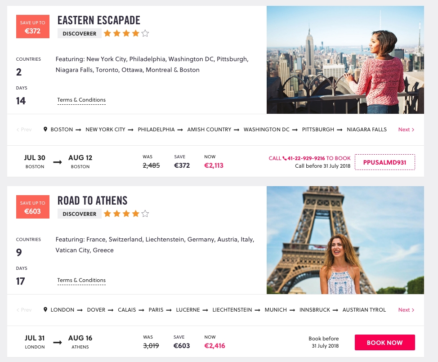Click the Save up to €372 badge
This screenshot has width=438, height=362.
pos(33,27)
